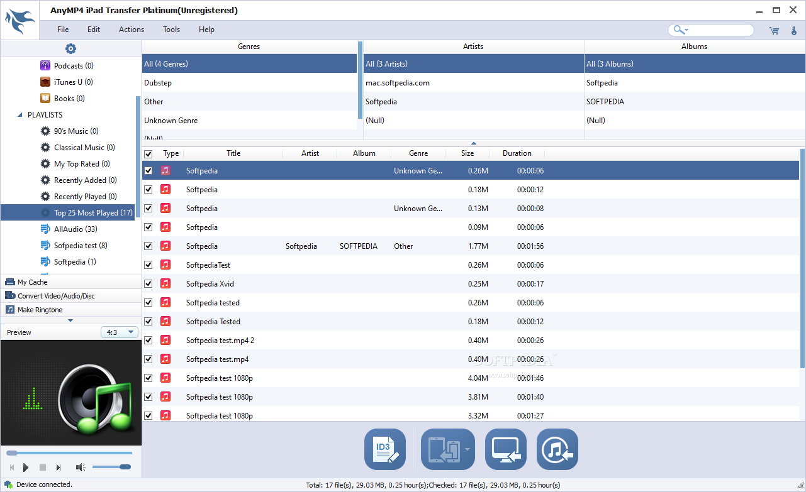Click the register key icon
The image size is (806, 492).
(x=793, y=30)
